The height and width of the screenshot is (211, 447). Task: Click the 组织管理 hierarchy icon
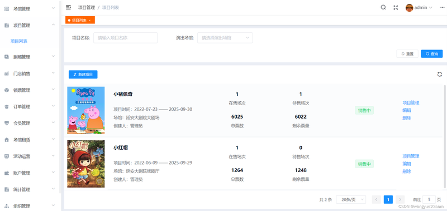7,206
